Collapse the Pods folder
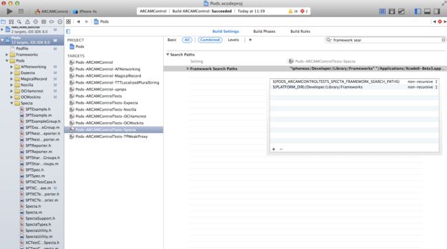Image resolution: width=447 pixels, height=249 pixels. pos(7,60)
